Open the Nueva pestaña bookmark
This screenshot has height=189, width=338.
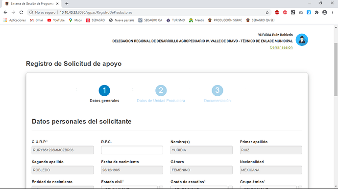(x=121, y=20)
